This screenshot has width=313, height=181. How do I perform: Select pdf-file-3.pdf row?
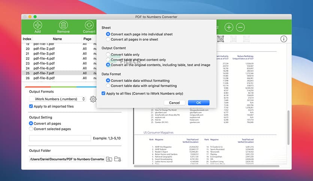(x=59, y=53)
